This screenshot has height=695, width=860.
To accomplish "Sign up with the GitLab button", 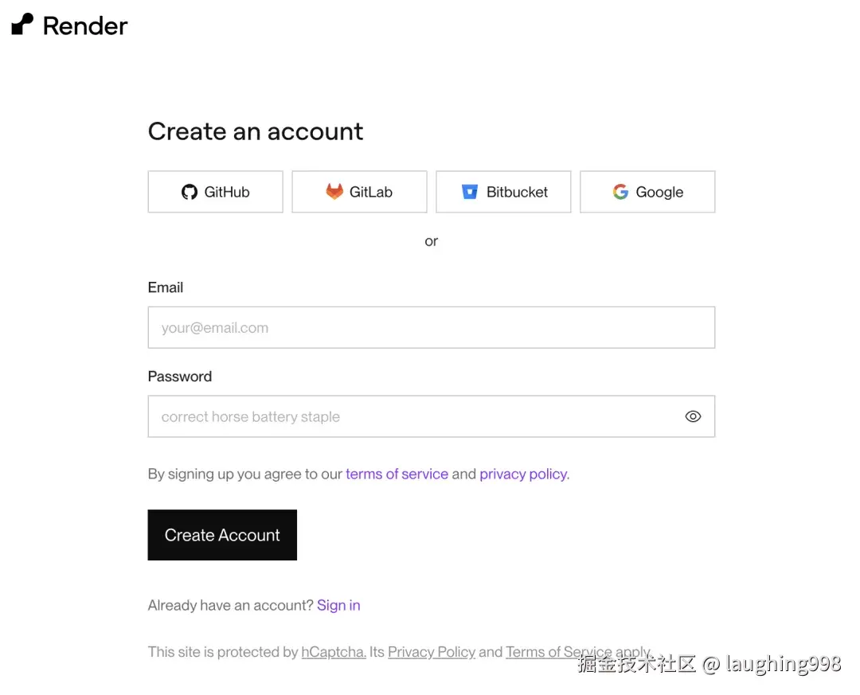I will click(359, 192).
